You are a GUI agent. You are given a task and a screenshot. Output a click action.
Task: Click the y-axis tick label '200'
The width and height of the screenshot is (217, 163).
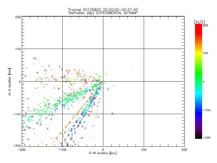(18, 17)
